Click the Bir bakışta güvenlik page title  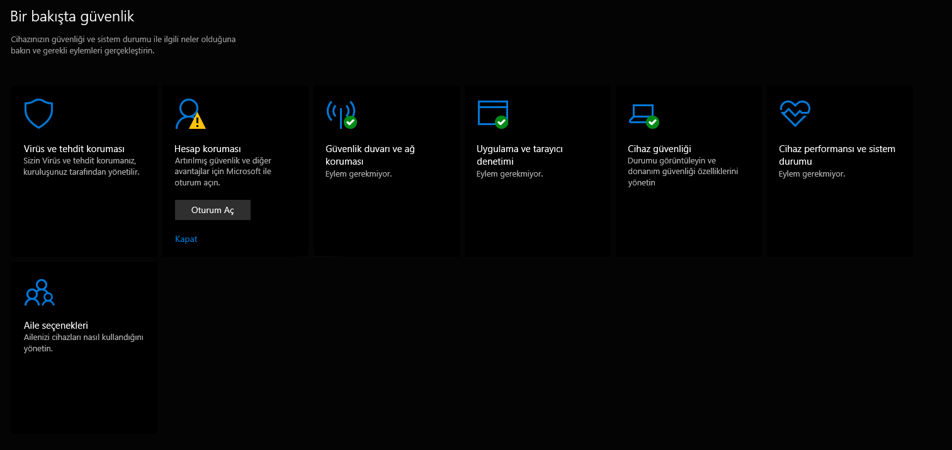[x=72, y=16]
